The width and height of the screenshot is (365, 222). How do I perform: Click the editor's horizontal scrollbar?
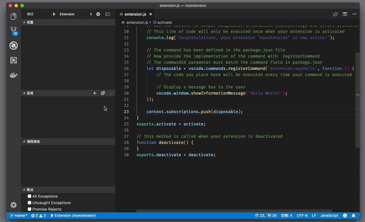[x=234, y=211]
